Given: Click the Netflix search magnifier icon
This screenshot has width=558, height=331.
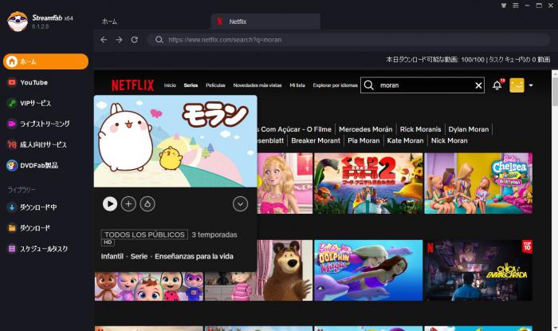Looking at the screenshot, I should [x=369, y=85].
